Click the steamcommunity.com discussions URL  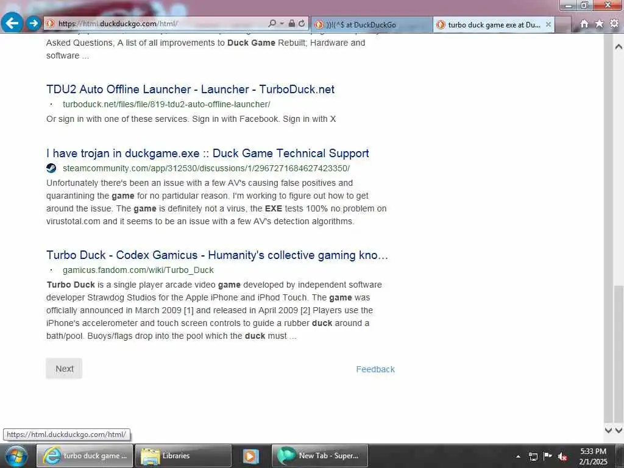tap(206, 168)
